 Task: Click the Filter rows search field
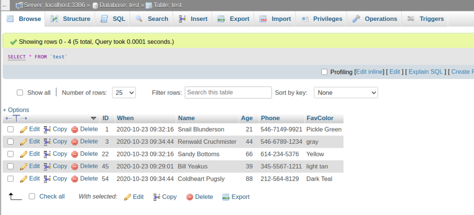pyautogui.click(x=228, y=92)
